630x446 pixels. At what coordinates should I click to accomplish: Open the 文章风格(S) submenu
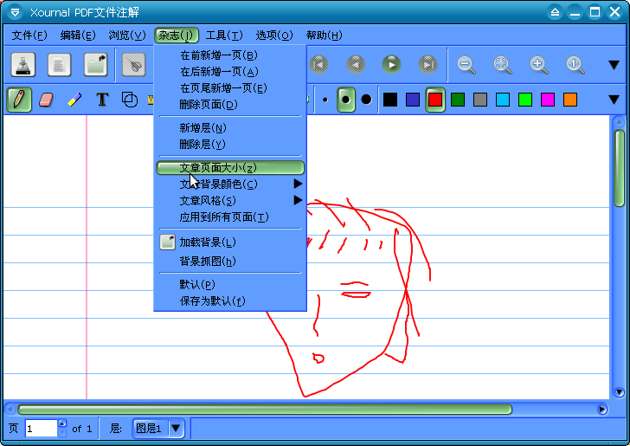click(x=230, y=200)
